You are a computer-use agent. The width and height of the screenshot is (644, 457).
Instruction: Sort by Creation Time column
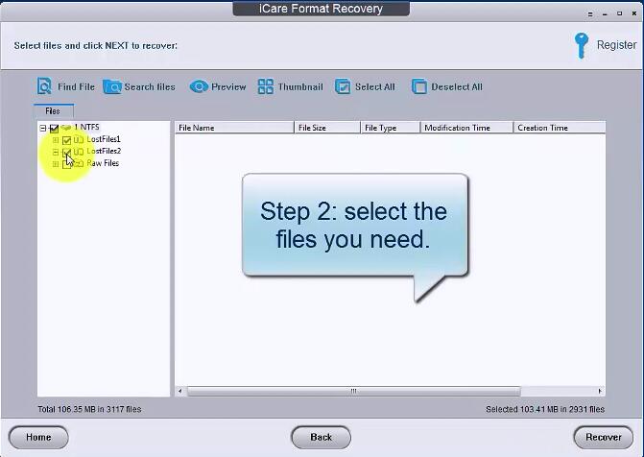(560, 128)
